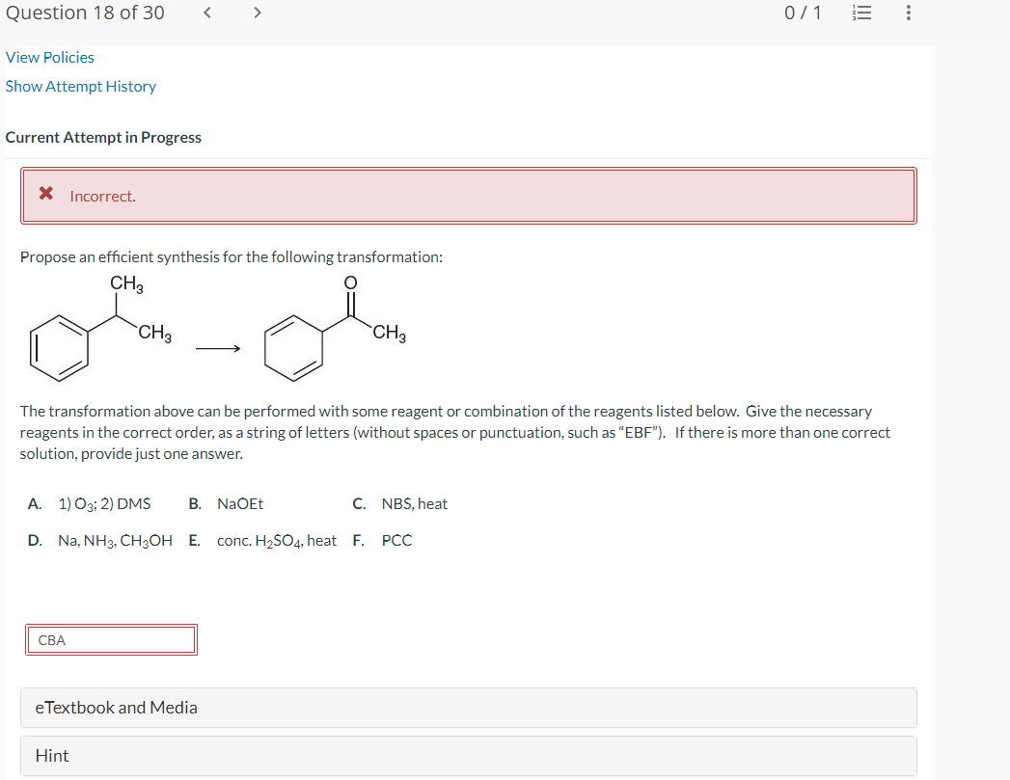Open the numbered question list icon
This screenshot has height=780, width=1010.
pos(861,13)
